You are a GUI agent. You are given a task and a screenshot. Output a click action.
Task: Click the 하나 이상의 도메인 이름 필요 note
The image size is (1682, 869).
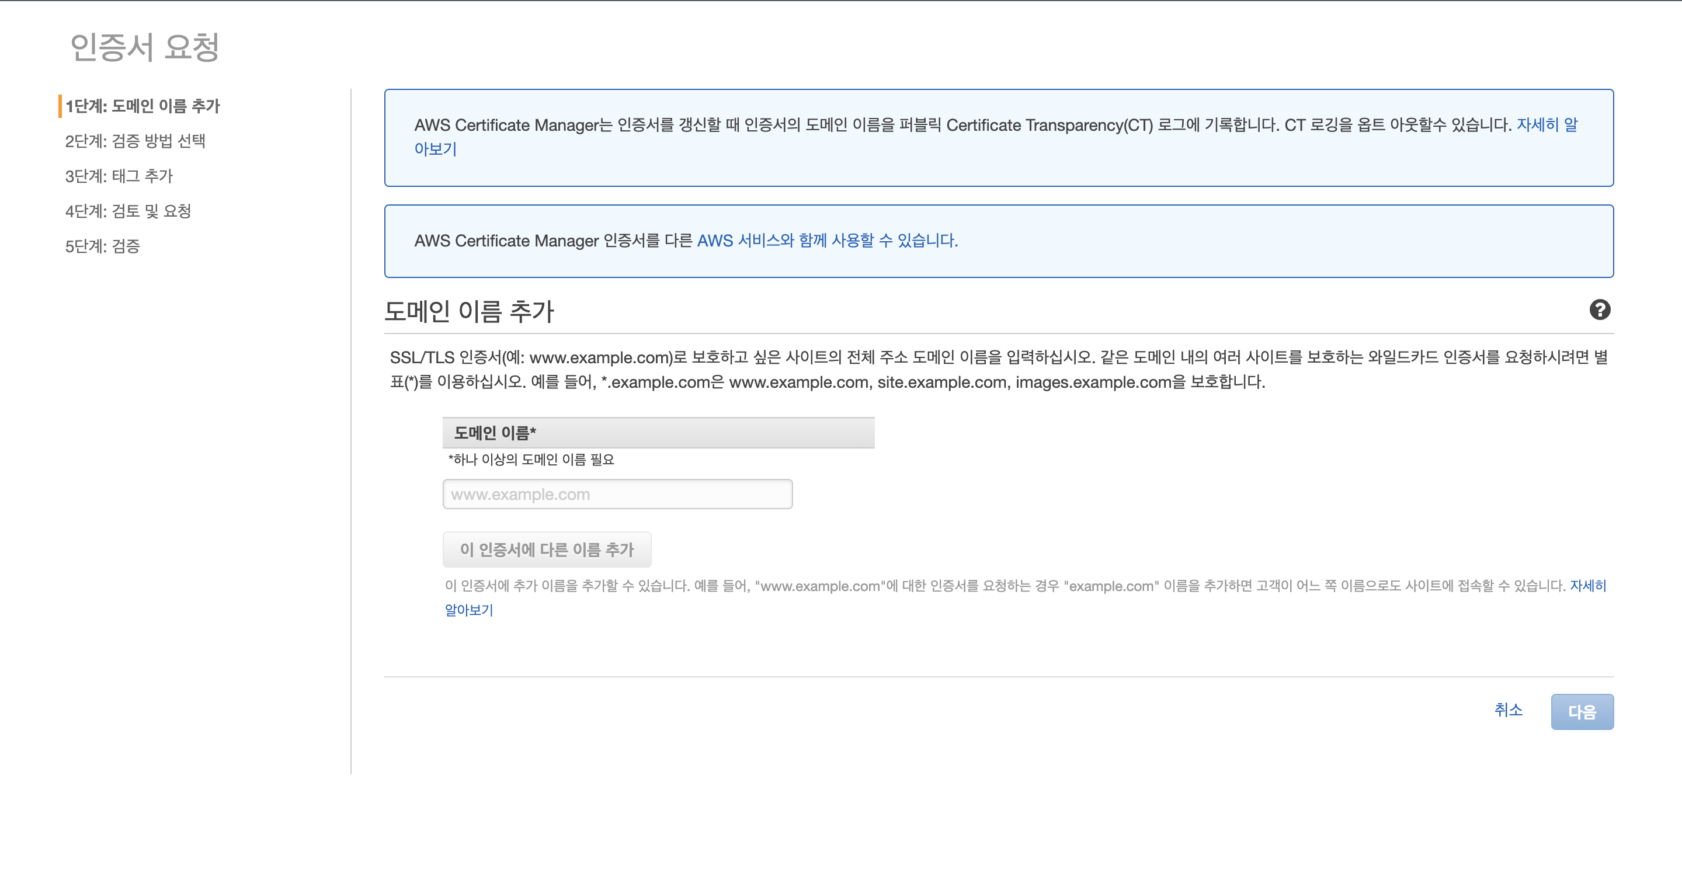tap(531, 460)
